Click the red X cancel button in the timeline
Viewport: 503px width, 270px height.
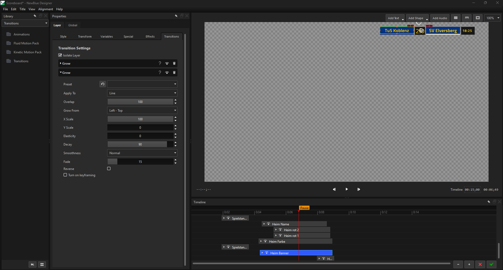click(x=480, y=264)
